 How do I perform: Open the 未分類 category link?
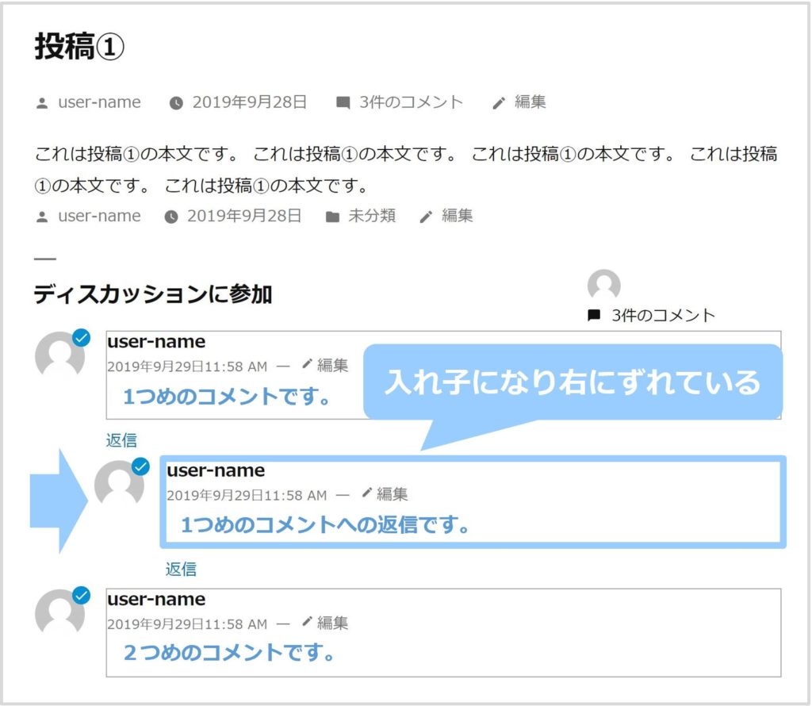(372, 216)
